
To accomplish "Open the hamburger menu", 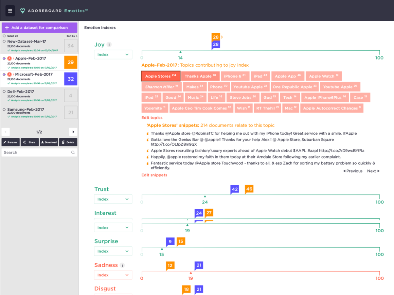I will coord(10,11).
